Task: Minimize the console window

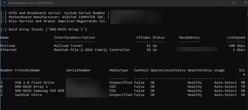Action: coord(223,3)
